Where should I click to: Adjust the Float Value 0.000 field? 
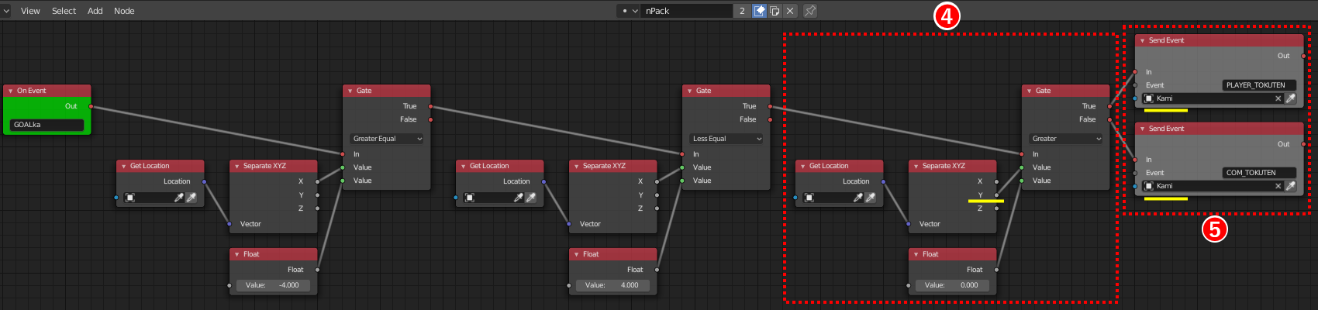[x=952, y=285]
